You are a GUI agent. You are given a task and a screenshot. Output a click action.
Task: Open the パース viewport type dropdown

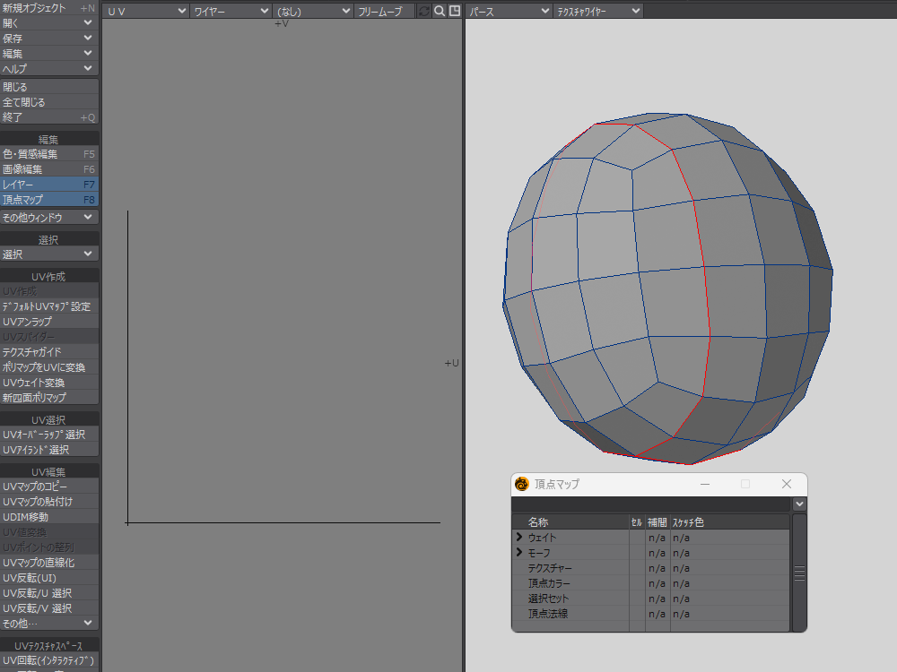click(509, 11)
